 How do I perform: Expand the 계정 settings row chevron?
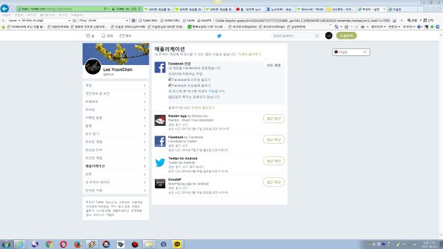point(145,85)
